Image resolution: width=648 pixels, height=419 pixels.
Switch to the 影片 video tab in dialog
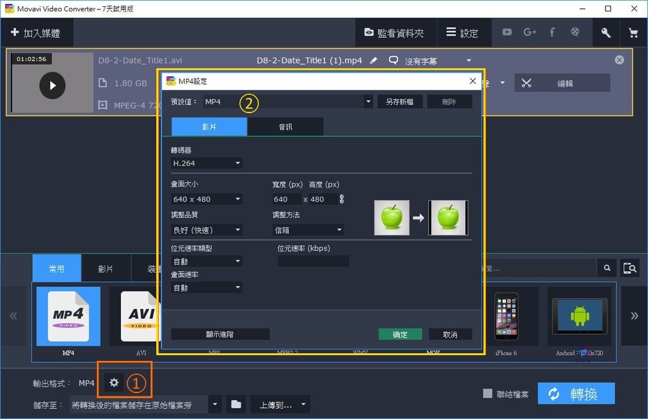point(209,127)
